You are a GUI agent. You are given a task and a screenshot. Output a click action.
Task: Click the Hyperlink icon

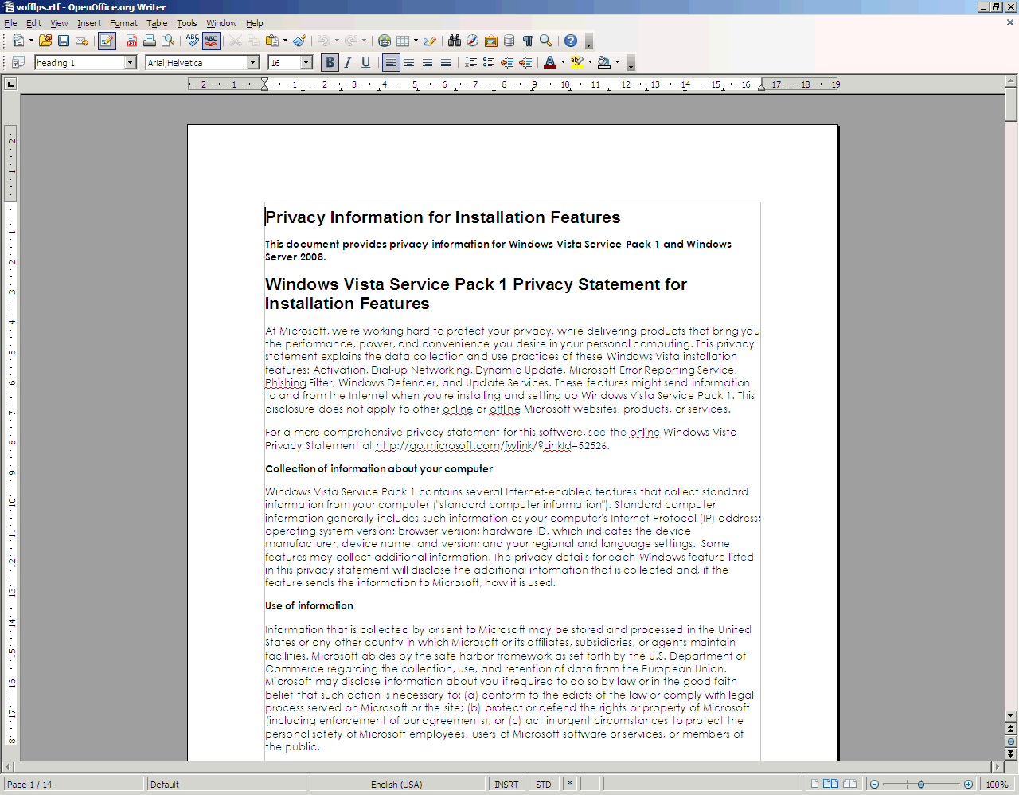pyautogui.click(x=385, y=41)
